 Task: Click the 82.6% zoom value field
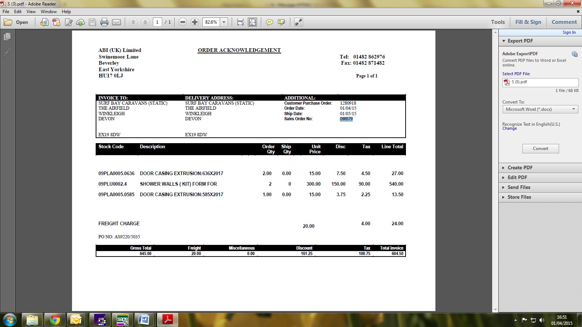[x=211, y=22]
